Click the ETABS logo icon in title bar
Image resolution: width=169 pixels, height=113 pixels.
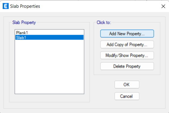pyautogui.click(x=6, y=6)
